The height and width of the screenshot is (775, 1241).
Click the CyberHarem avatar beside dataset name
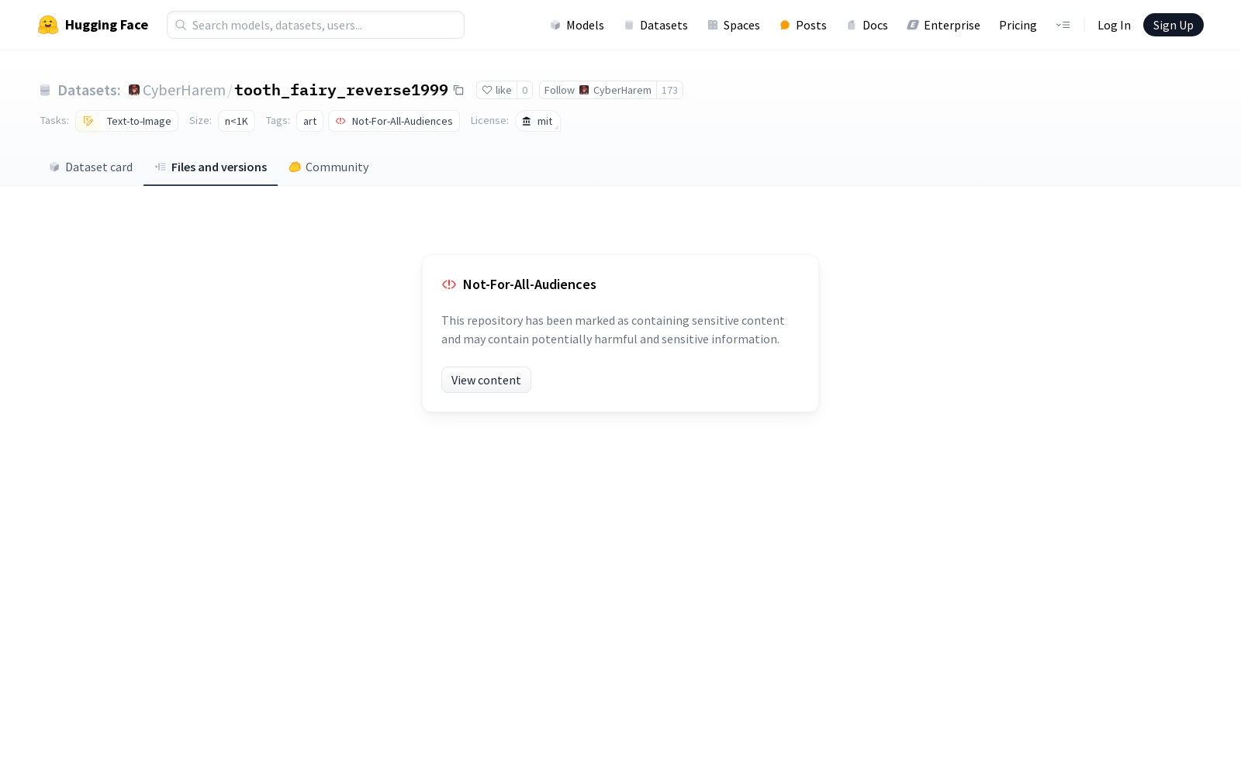pos(134,90)
